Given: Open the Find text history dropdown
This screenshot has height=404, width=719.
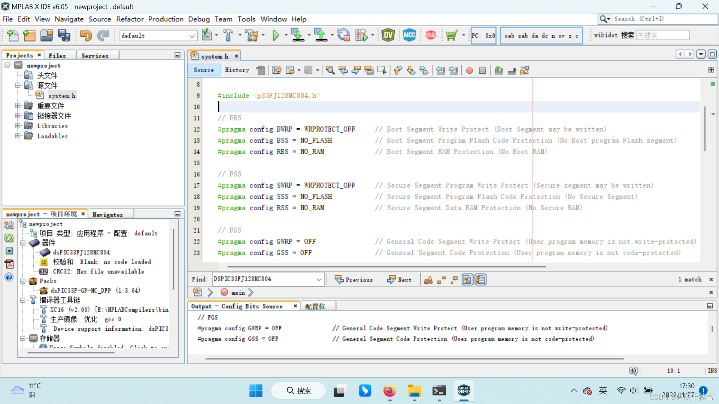Looking at the screenshot, I should [x=319, y=279].
